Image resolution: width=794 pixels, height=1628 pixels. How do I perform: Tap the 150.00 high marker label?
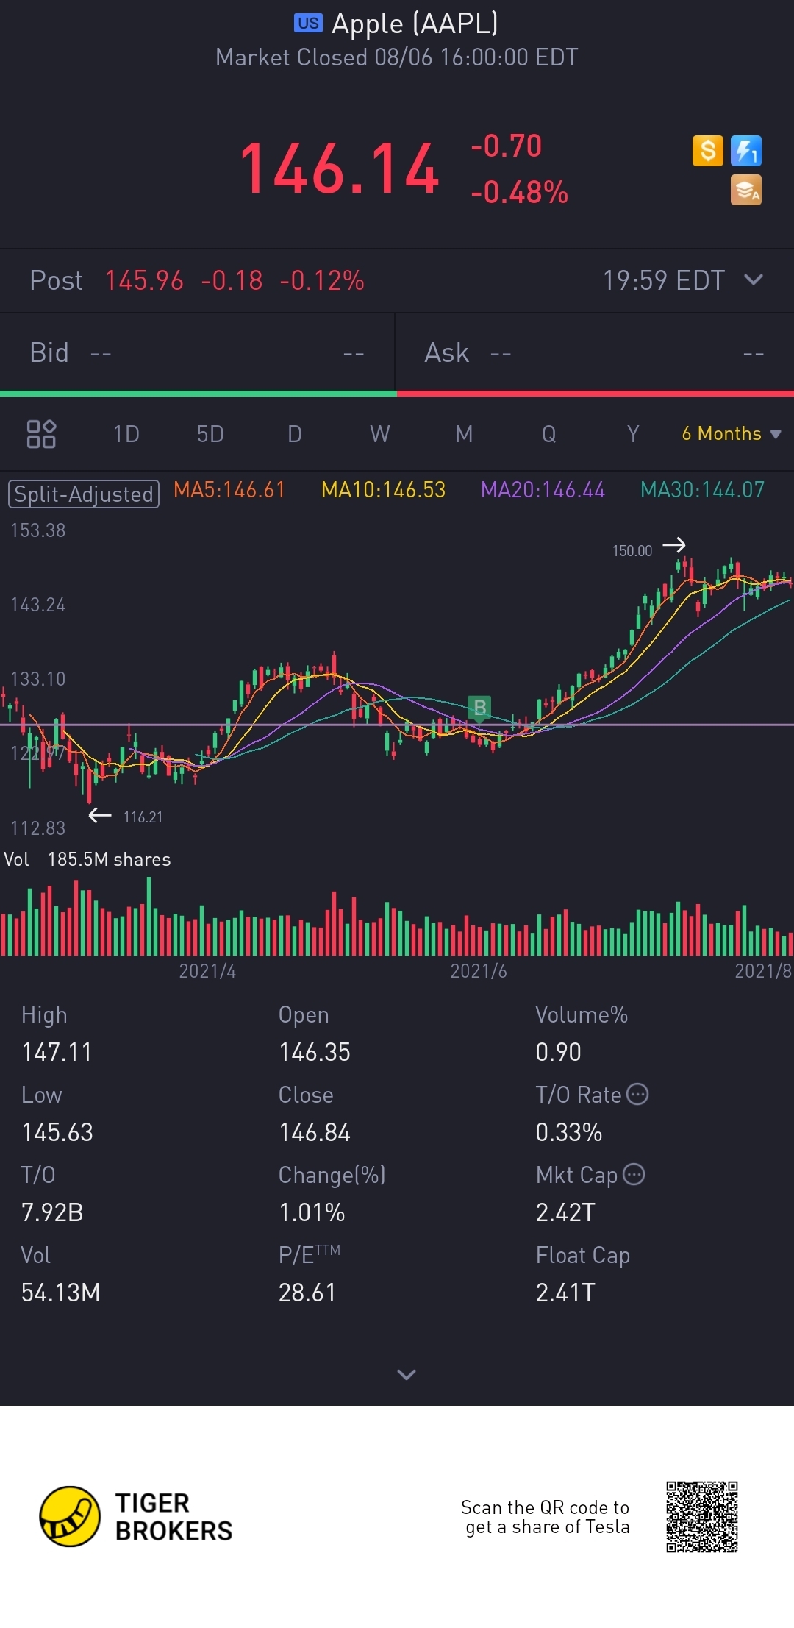(x=632, y=550)
